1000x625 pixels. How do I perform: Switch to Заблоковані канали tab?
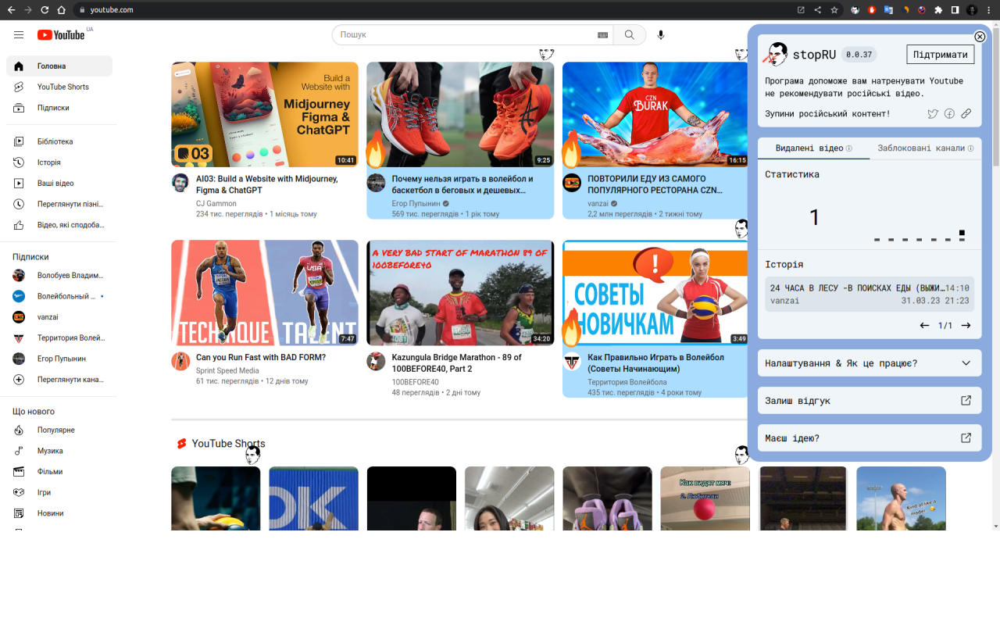click(x=925, y=148)
